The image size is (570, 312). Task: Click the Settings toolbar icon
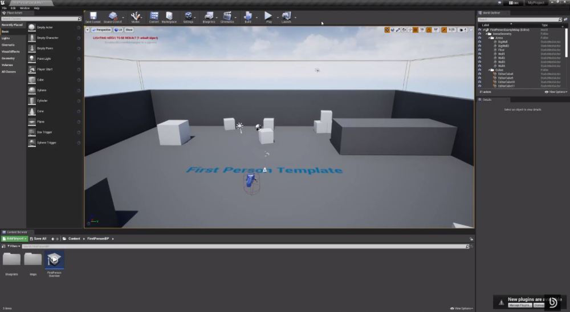(188, 17)
